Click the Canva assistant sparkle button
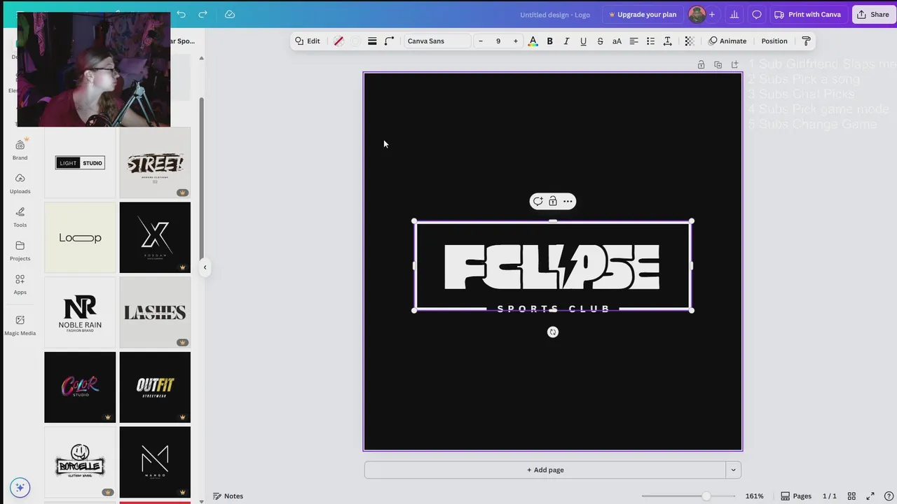 20,487
